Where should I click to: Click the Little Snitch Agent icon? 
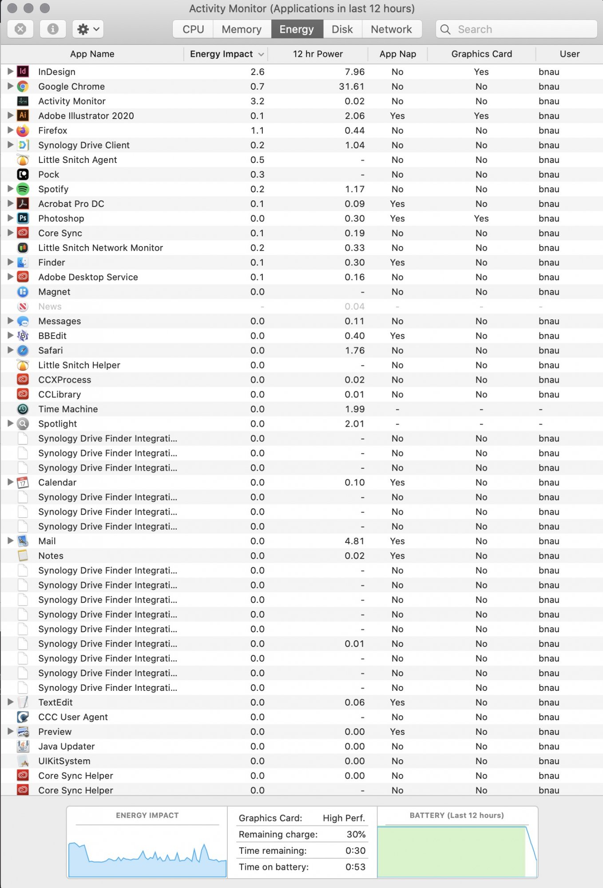(23, 159)
